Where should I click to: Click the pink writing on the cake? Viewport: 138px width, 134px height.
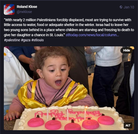click(x=68, y=115)
